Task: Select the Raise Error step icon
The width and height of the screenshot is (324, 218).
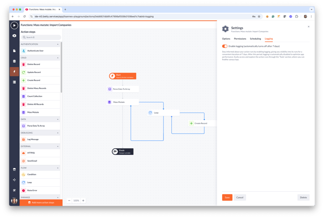Action: 23,190
